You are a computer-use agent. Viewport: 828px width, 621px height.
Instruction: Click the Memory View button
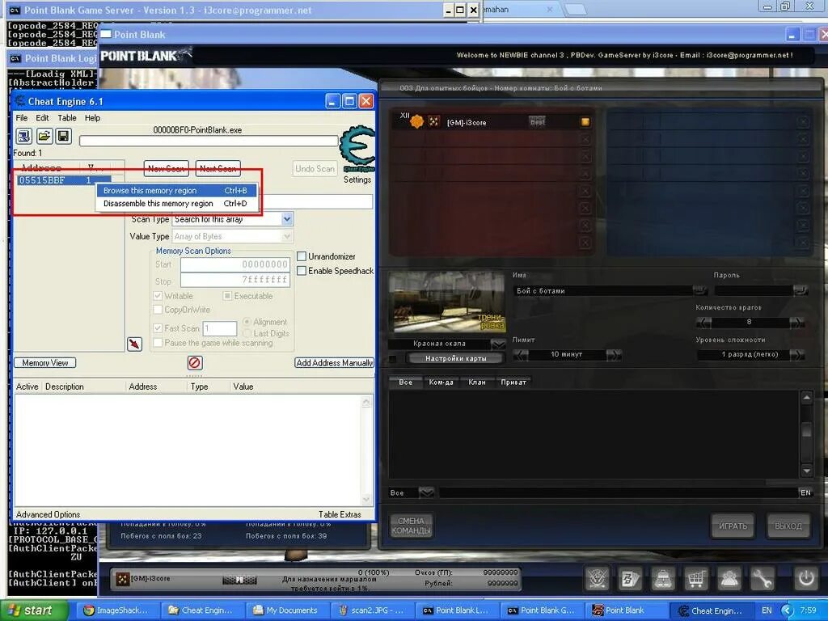(45, 363)
